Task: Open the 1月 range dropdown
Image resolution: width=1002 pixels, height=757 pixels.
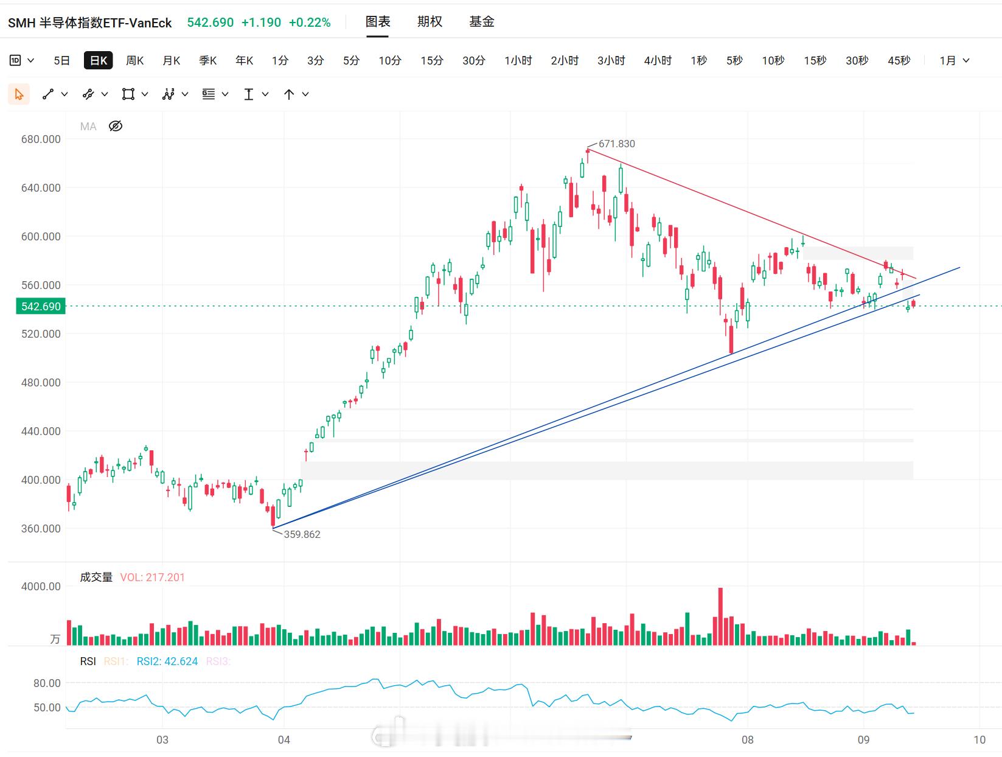Action: pyautogui.click(x=955, y=60)
